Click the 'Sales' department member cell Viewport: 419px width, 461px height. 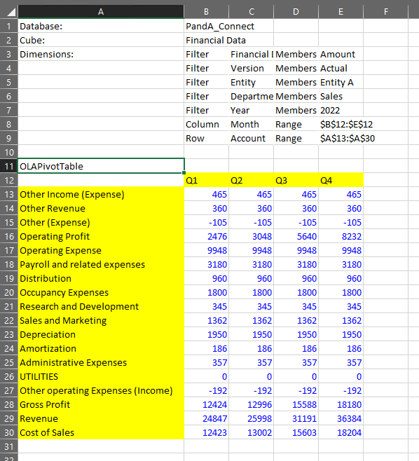[341, 96]
